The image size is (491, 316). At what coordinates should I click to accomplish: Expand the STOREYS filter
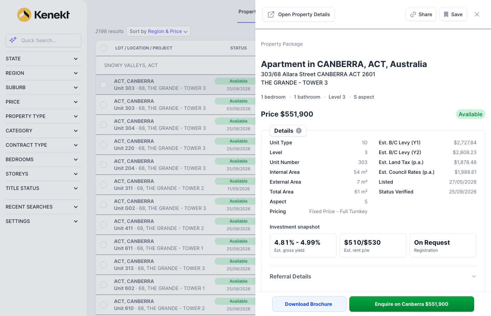point(43,174)
